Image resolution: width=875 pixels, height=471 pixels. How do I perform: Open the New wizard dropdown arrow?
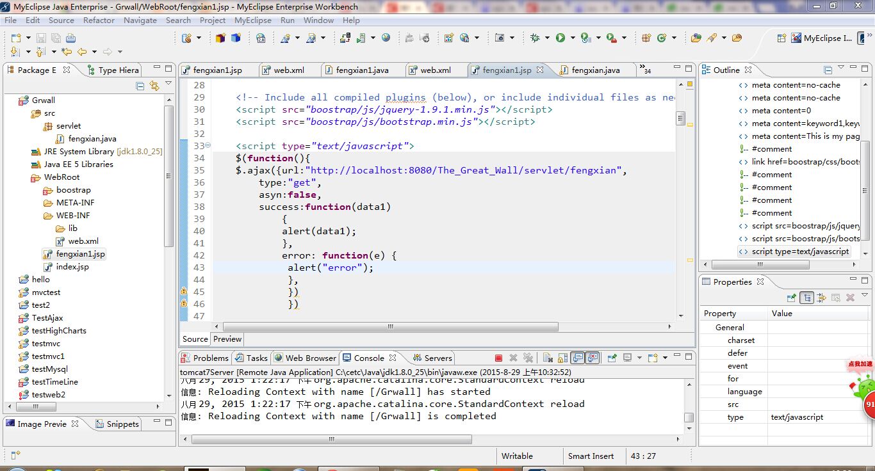[x=28, y=38]
